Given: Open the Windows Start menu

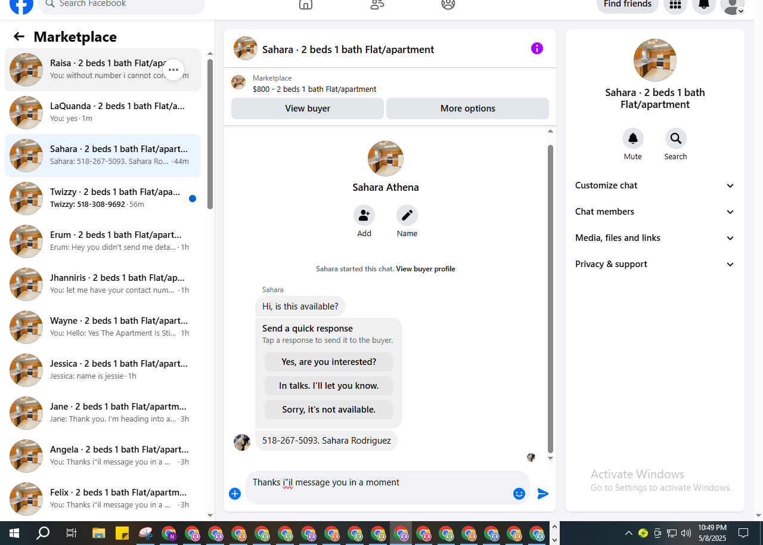Looking at the screenshot, I should tap(14, 533).
